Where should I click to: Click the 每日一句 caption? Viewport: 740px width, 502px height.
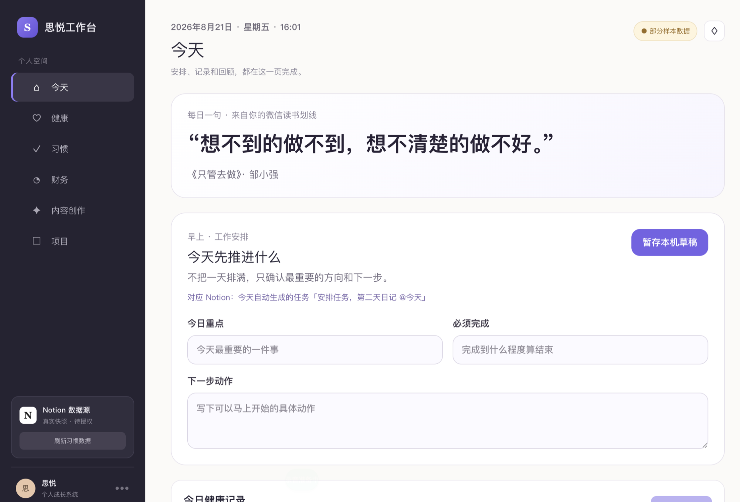pos(252,115)
